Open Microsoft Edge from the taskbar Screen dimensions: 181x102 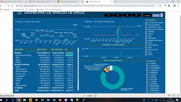tap(13, 100)
